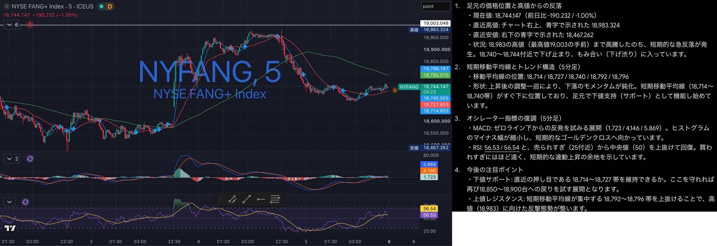
Task: Click the 高値 label on price axis
Action: click(414, 30)
